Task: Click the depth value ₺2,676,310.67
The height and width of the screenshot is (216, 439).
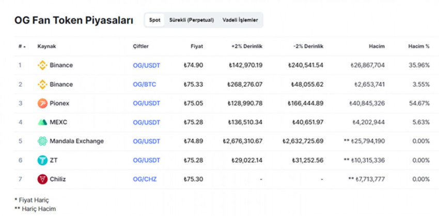Action: coord(243,141)
